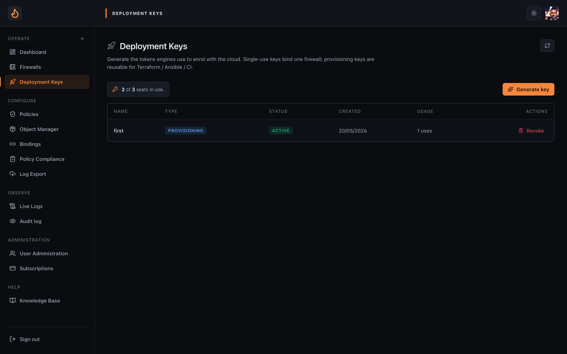Click the trash icon beside Revoke

(x=521, y=131)
